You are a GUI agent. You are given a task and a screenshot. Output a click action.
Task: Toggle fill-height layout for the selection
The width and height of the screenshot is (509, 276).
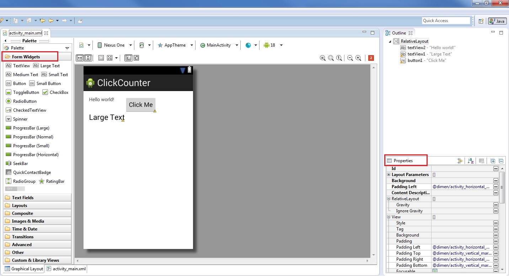click(x=87, y=58)
